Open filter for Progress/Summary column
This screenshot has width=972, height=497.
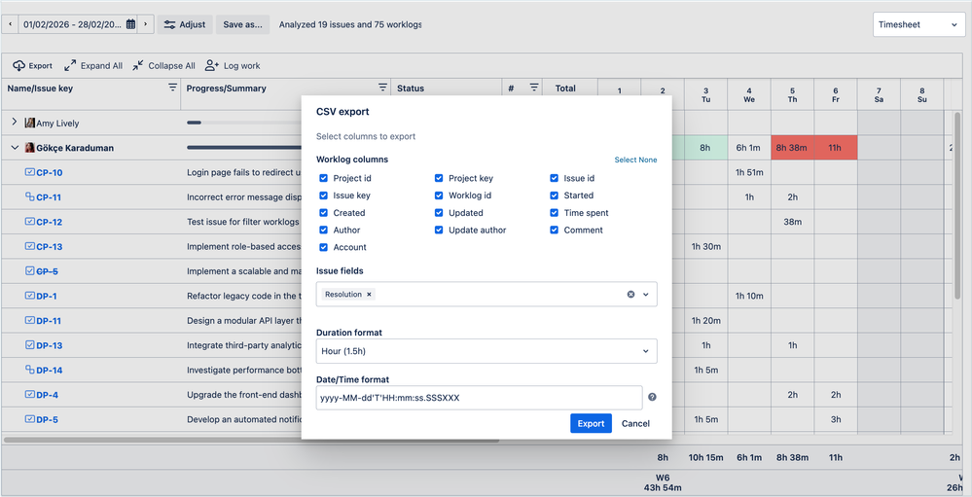click(382, 88)
